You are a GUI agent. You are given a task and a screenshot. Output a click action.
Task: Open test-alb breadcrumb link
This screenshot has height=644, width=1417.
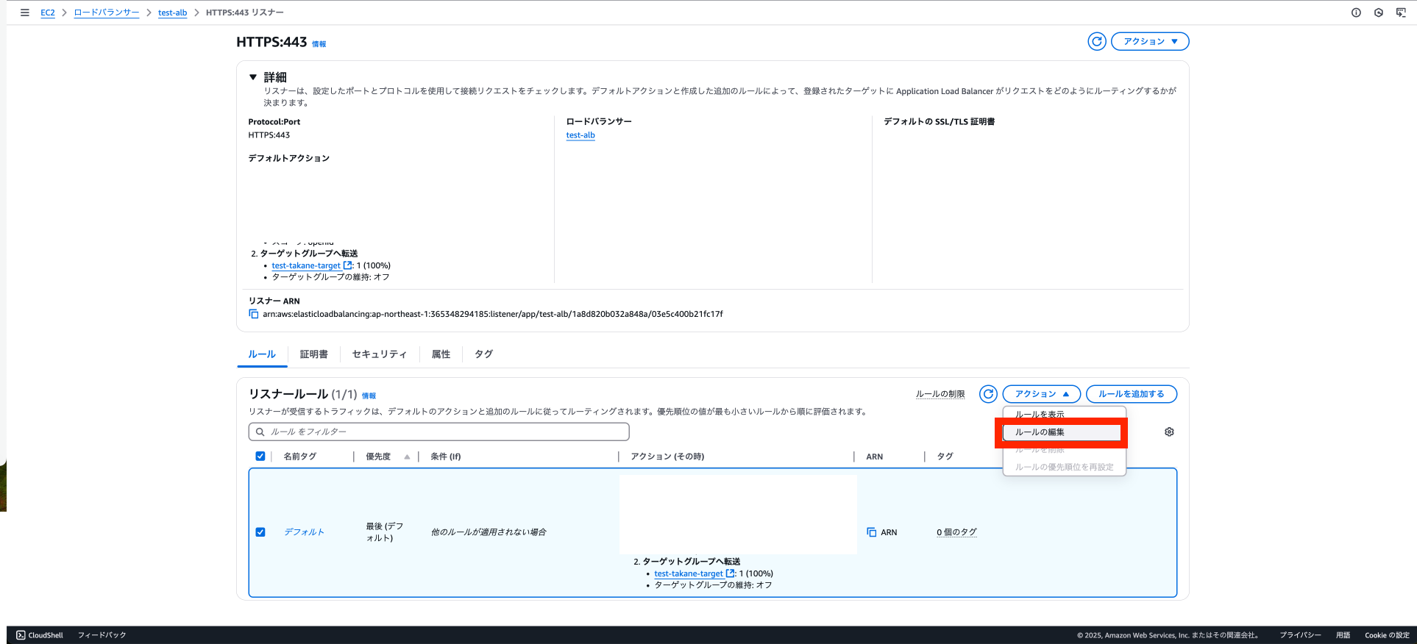point(173,12)
